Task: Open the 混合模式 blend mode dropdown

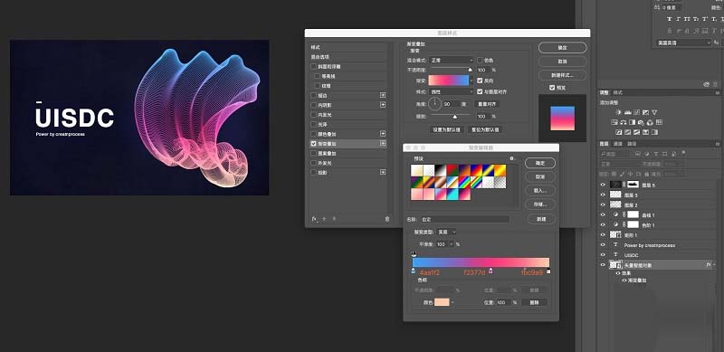Action: click(x=452, y=60)
